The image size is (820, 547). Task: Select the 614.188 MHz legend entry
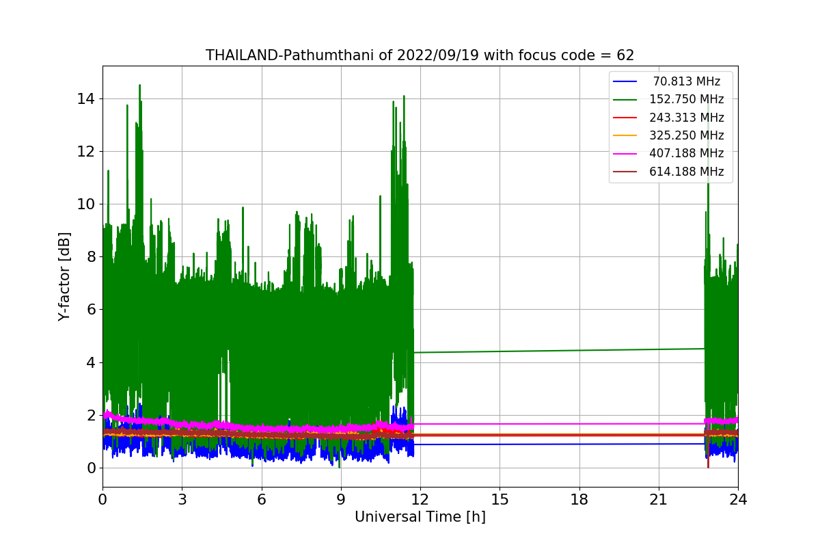click(x=668, y=172)
